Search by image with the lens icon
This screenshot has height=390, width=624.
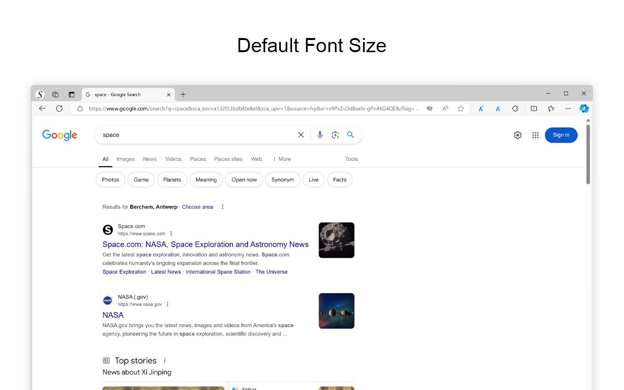pyautogui.click(x=335, y=135)
